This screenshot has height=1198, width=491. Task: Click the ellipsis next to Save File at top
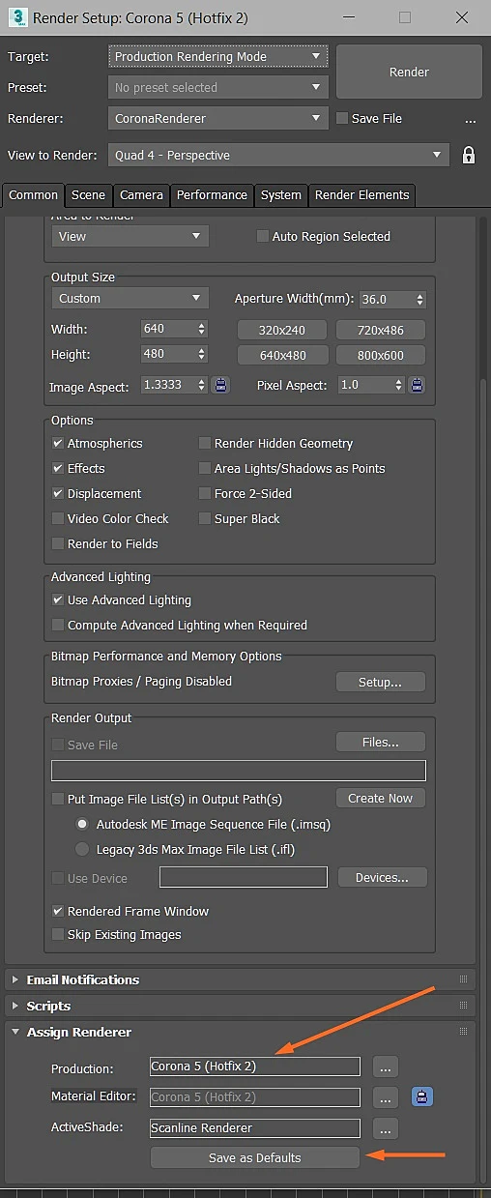point(470,120)
